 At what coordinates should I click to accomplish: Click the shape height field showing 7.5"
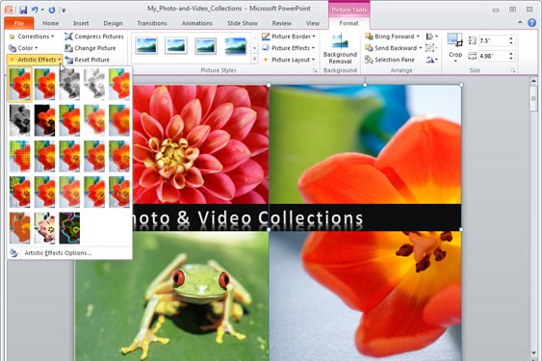pyautogui.click(x=493, y=40)
